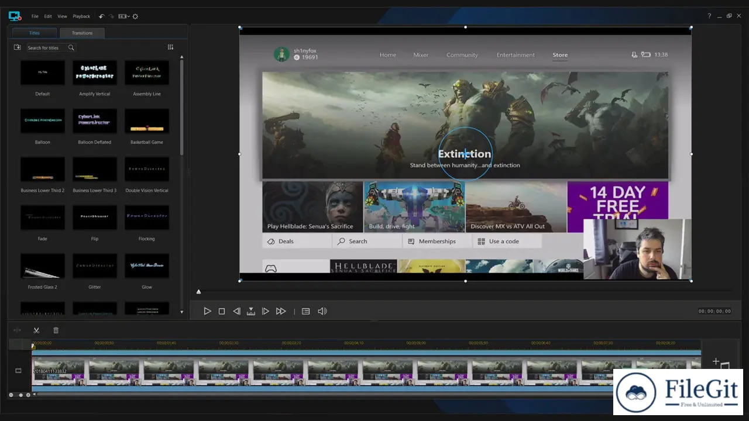Viewport: 749px width, 421px height.
Task: Click the timeline scroll left arrow
Action: pos(34,395)
